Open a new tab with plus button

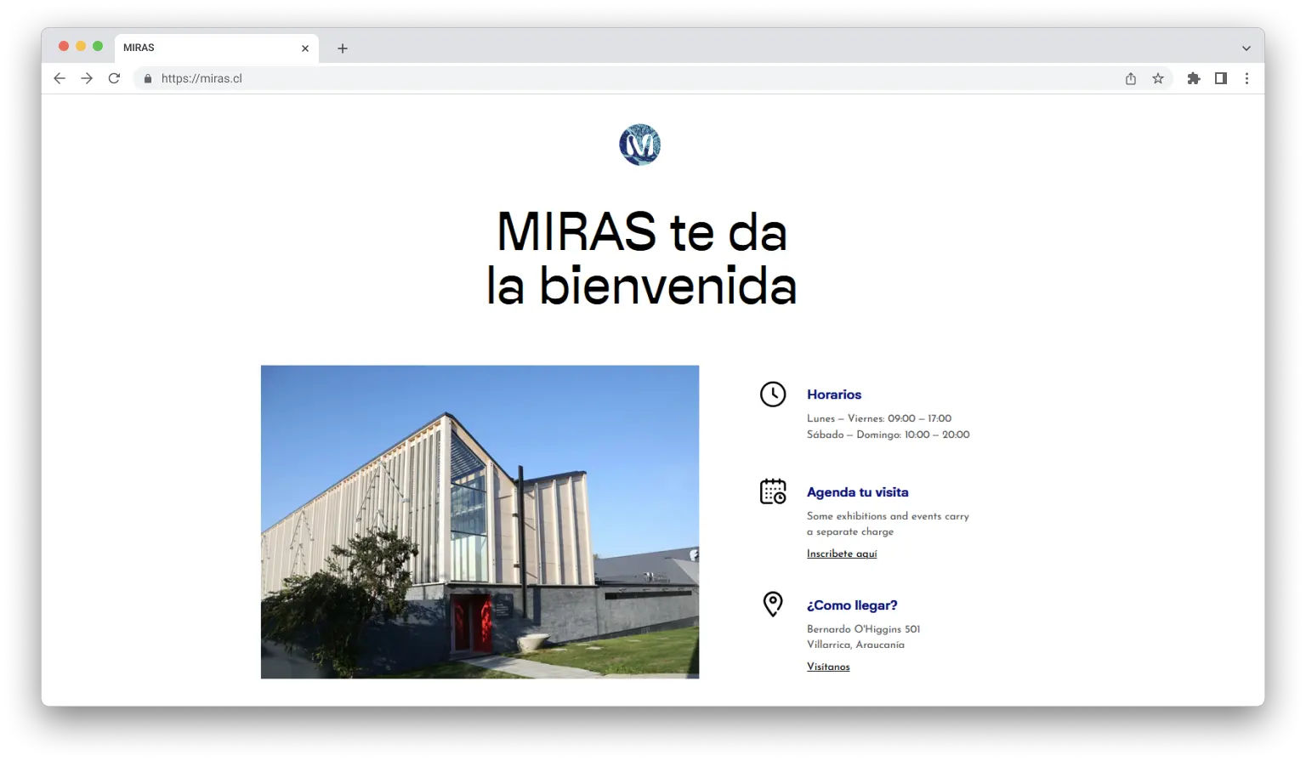pyautogui.click(x=342, y=48)
